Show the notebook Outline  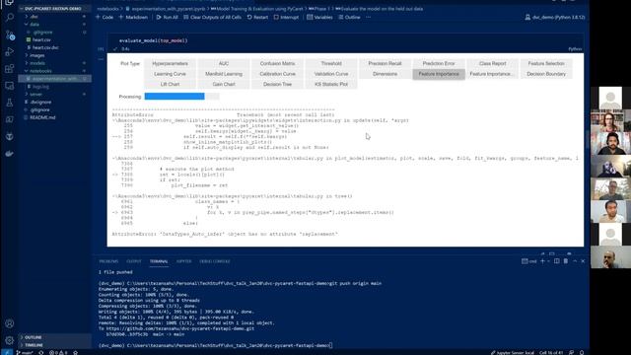point(349,18)
